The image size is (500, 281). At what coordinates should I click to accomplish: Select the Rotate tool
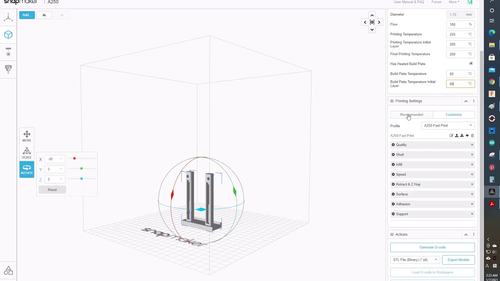pyautogui.click(x=27, y=169)
